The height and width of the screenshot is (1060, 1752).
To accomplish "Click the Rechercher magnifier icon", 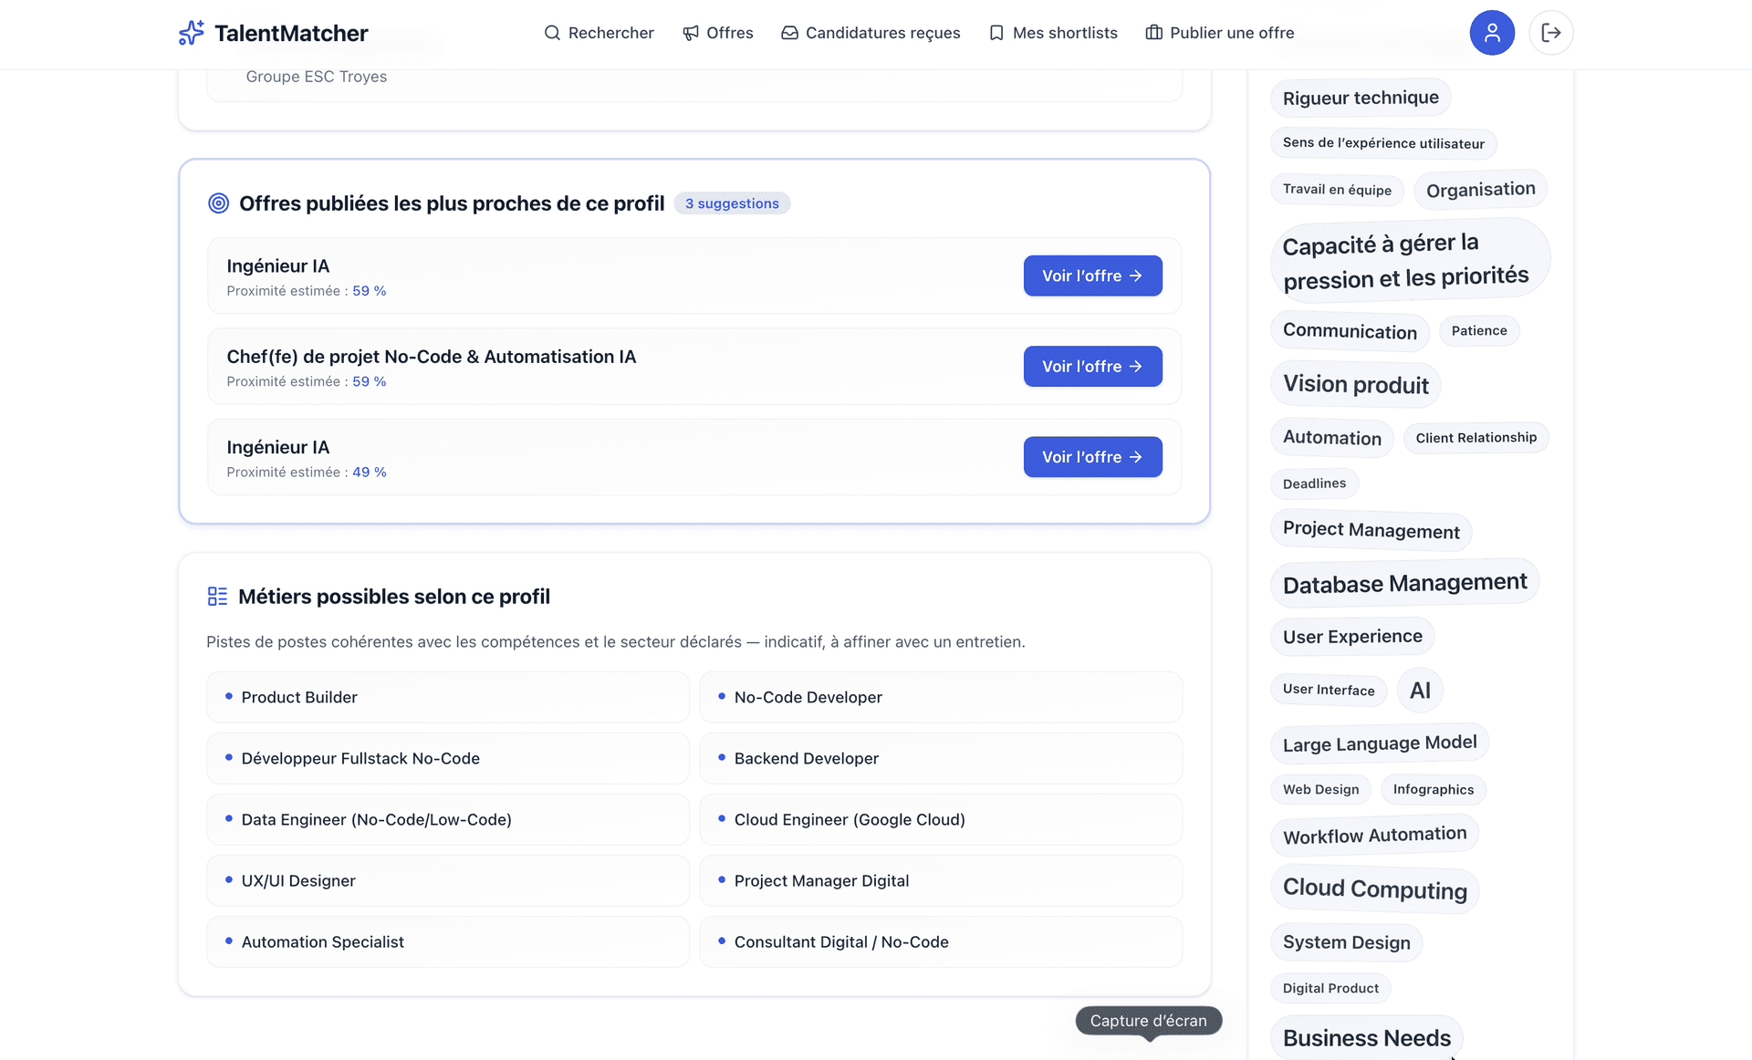I will (x=552, y=33).
